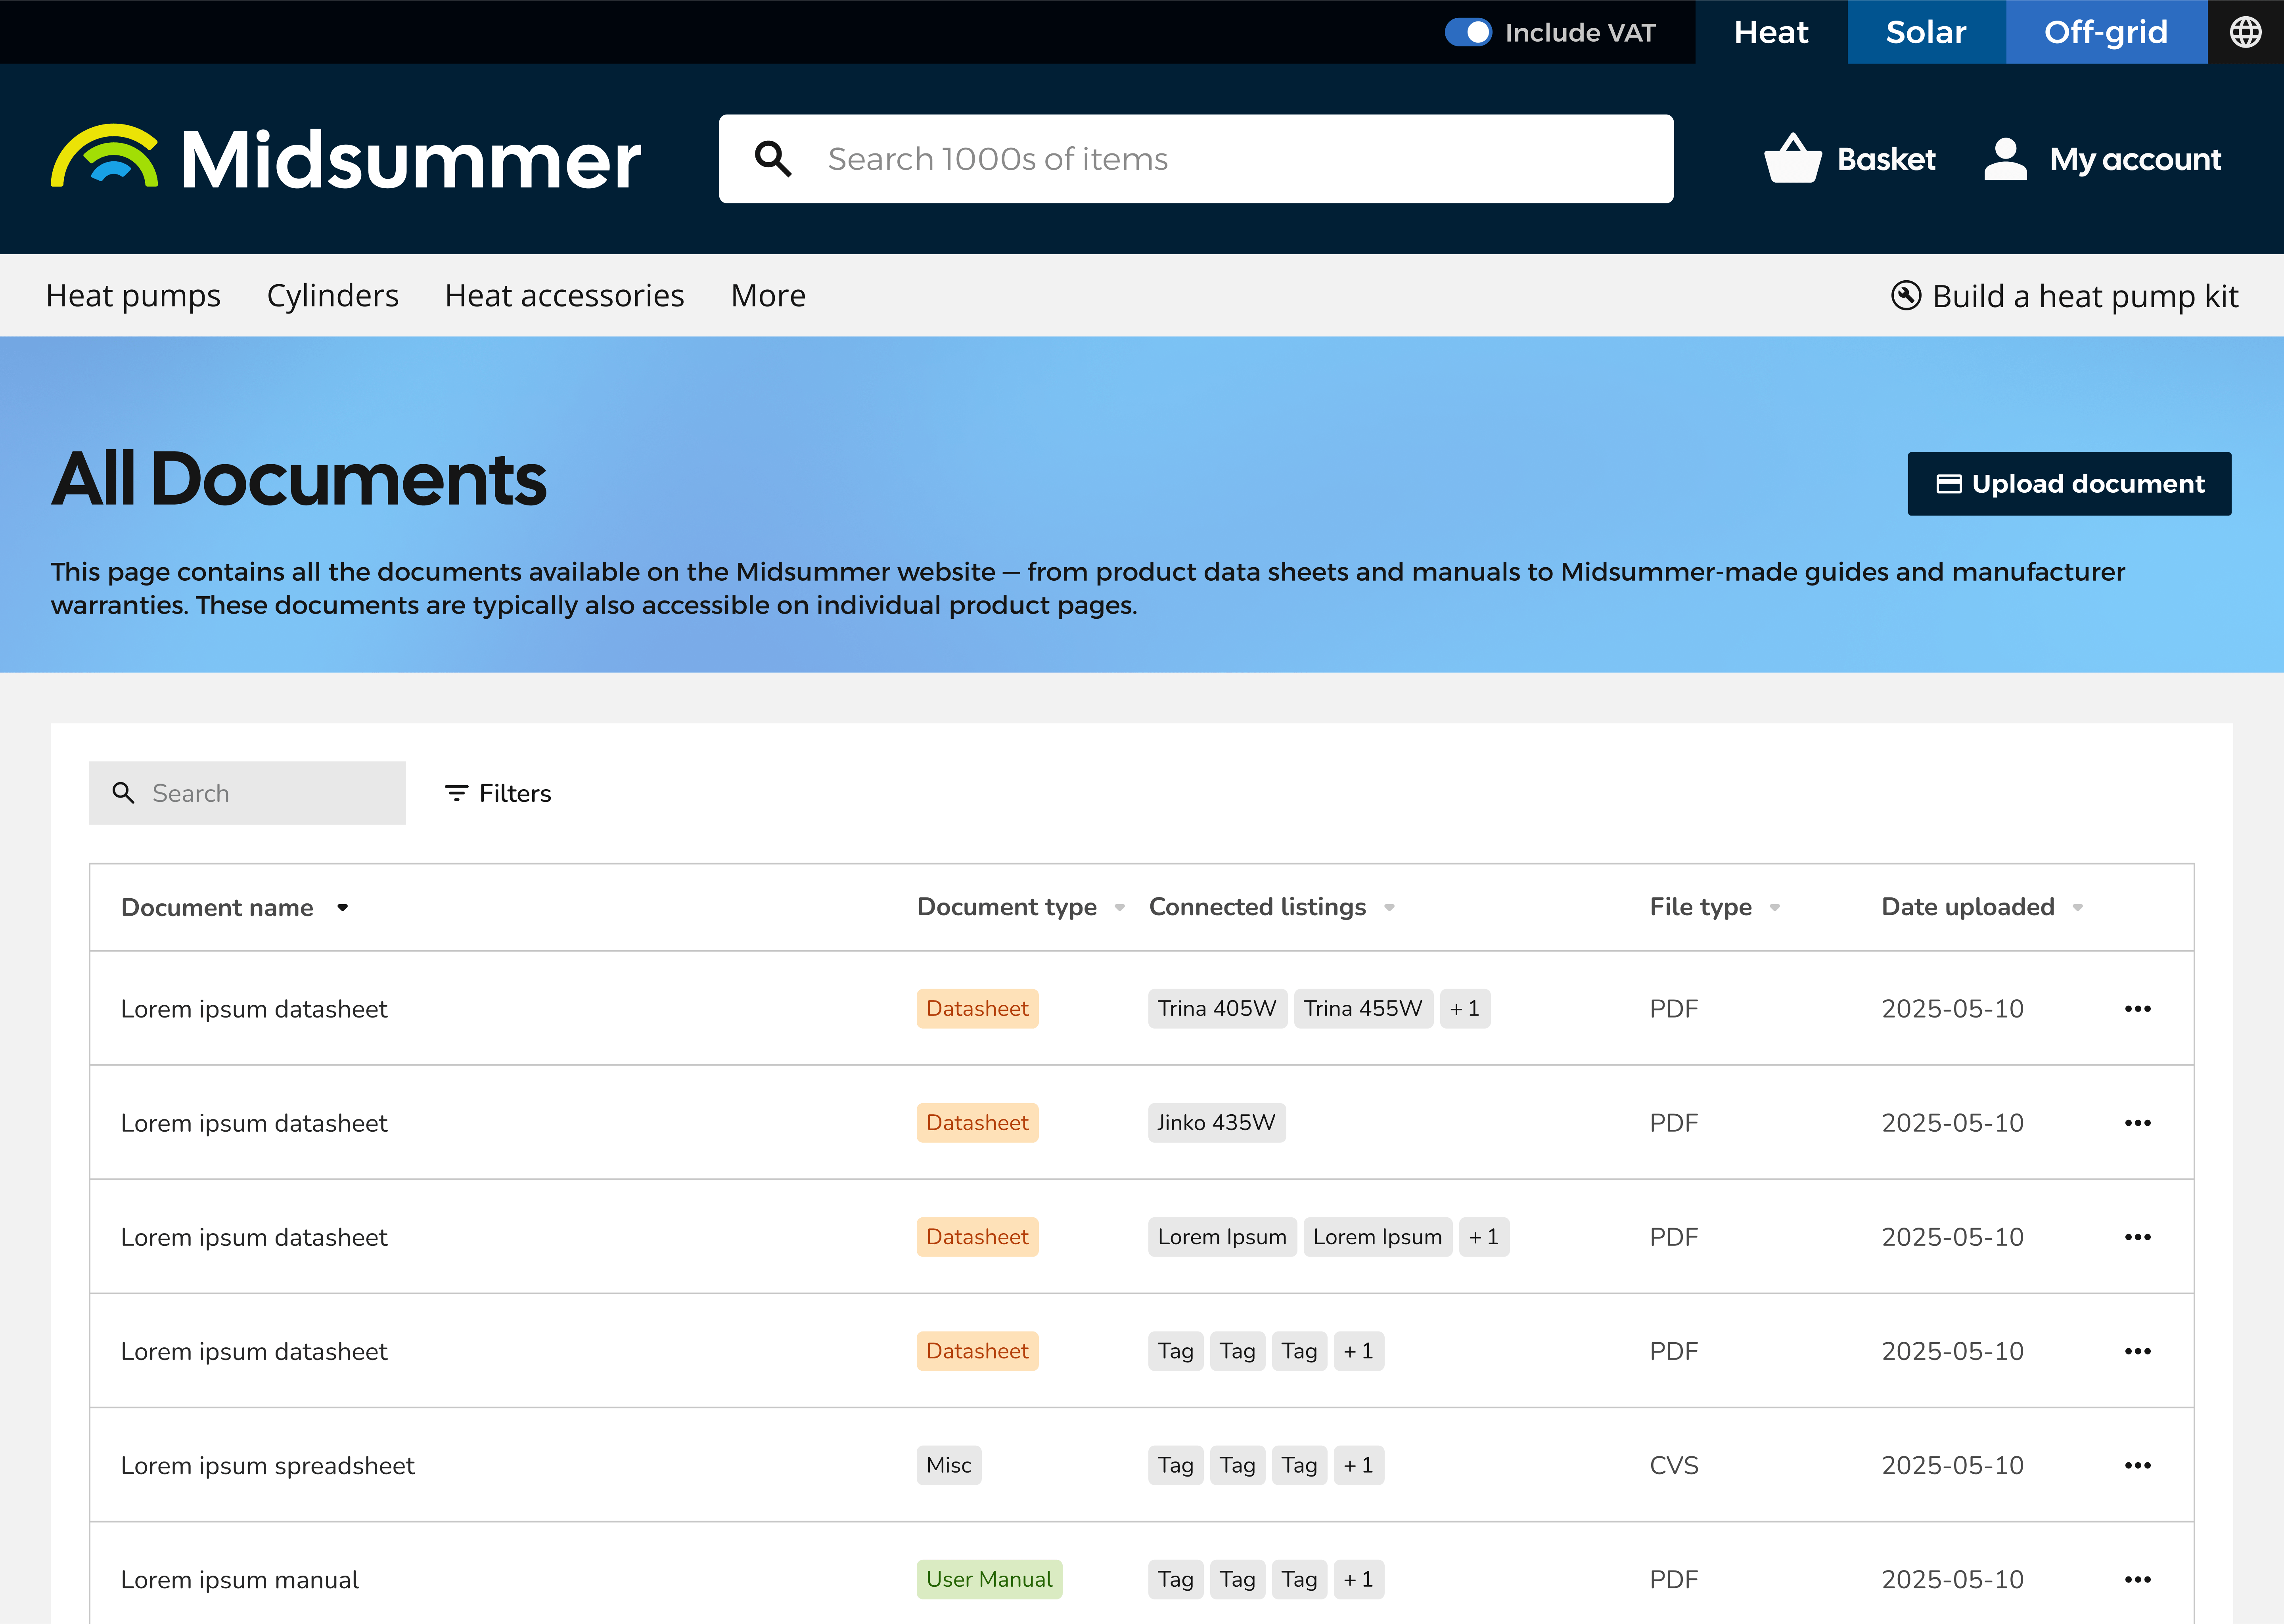Click the CVS file type cell
The height and width of the screenshot is (1624, 2284).
pos(1674,1465)
